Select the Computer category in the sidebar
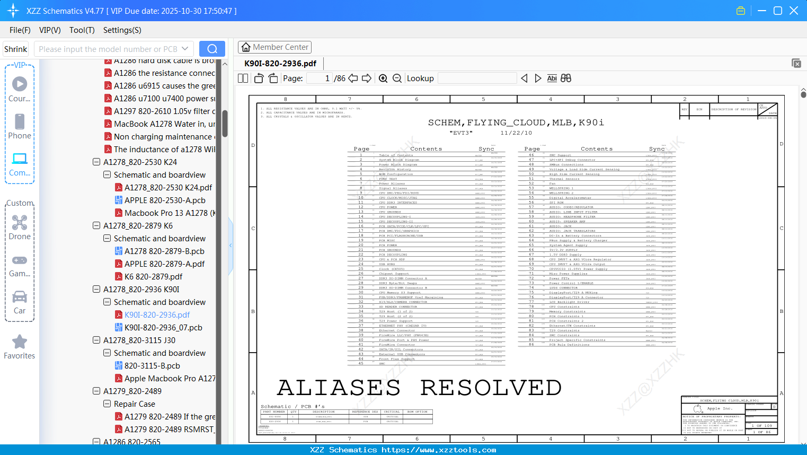This screenshot has height=455, width=807. pos(20,164)
